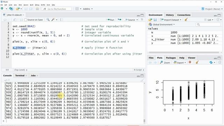Click the compile report notebook icon
This screenshot has width=224, height=126.
[x=62, y=20]
